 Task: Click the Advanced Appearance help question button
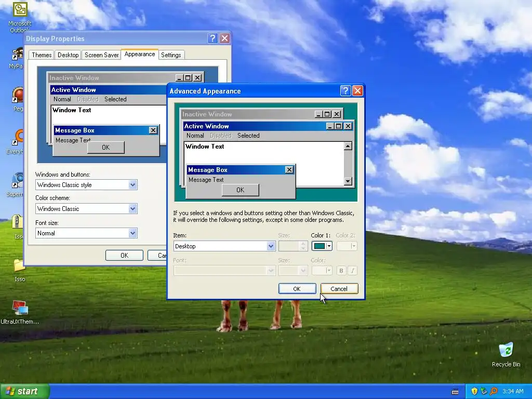click(x=345, y=91)
